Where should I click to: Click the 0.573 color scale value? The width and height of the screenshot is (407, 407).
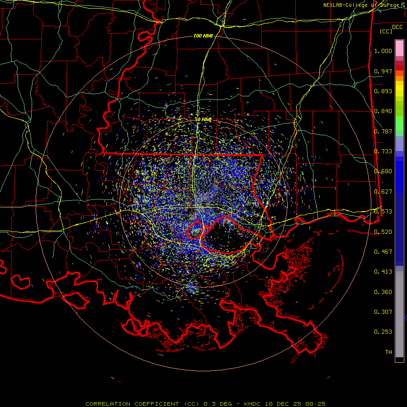[x=383, y=212]
